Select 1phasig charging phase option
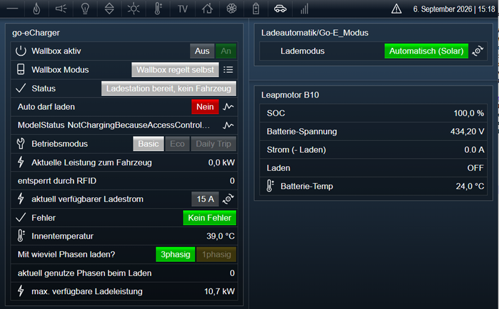The image size is (499, 309). [216, 254]
